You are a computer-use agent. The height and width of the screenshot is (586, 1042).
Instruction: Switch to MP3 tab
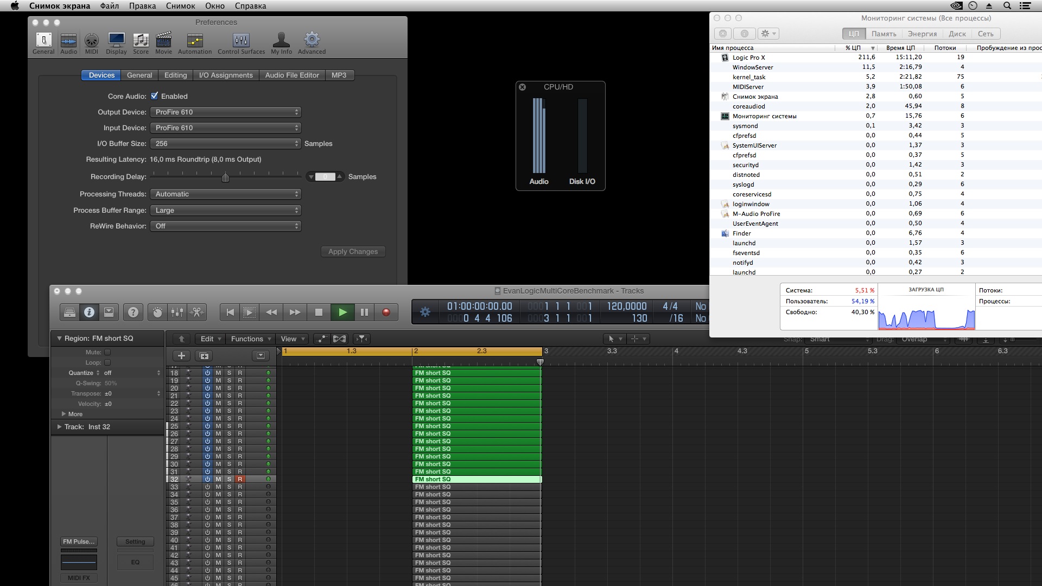339,75
